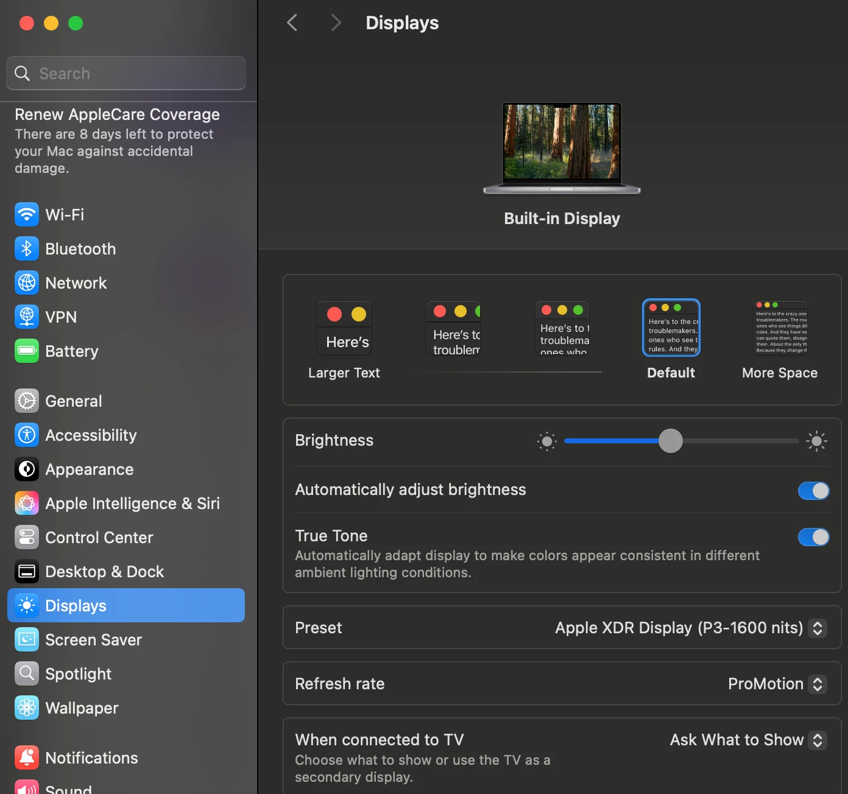848x794 pixels.
Task: Click the Wallpaper flower icon
Action: pyautogui.click(x=27, y=708)
